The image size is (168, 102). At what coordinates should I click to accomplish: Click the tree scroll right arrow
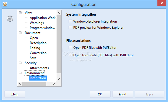pos(54,84)
